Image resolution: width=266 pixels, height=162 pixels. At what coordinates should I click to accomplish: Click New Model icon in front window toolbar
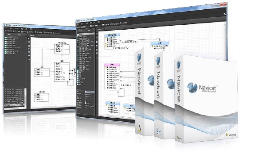point(78,27)
